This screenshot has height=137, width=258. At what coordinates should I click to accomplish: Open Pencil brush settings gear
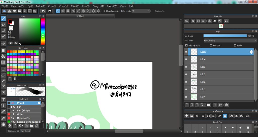pos(39,103)
